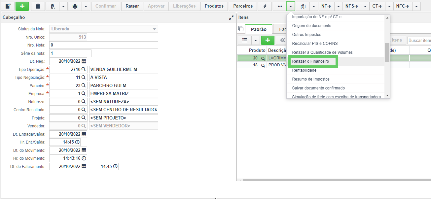Image resolution: width=431 pixels, height=199 pixels.
Task: Click the magnifier for Parceiro
Action: tap(84, 85)
